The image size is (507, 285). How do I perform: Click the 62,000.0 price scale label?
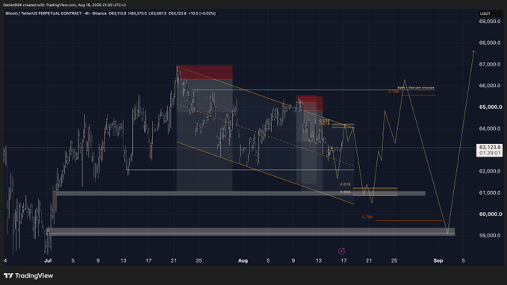[x=490, y=172]
